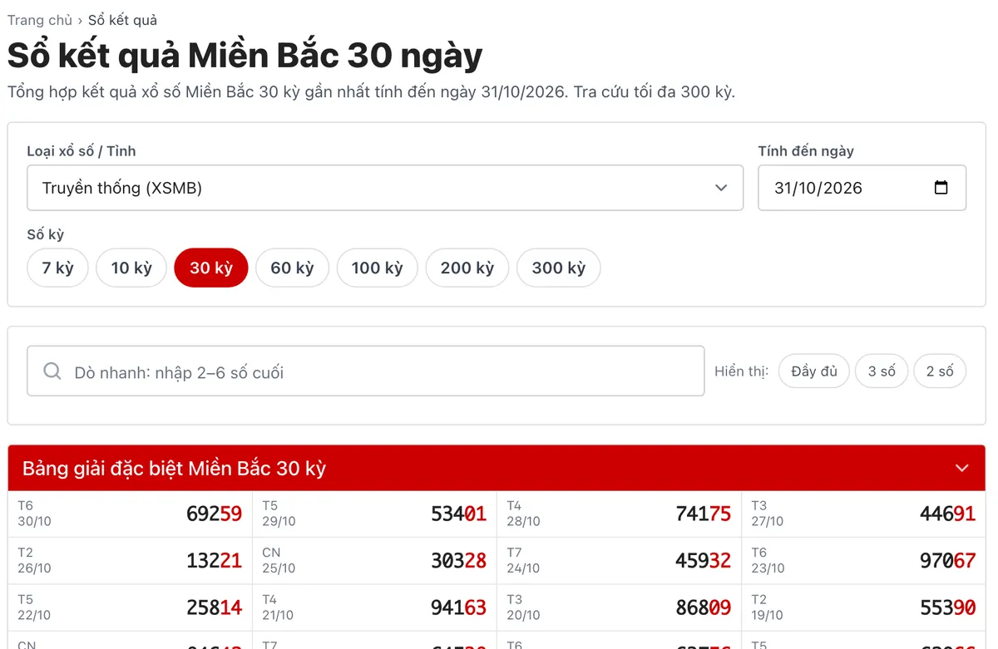Viewport: 998px width, 649px height.
Task: Click result 44691 for 27/10
Action: pyautogui.click(x=947, y=514)
